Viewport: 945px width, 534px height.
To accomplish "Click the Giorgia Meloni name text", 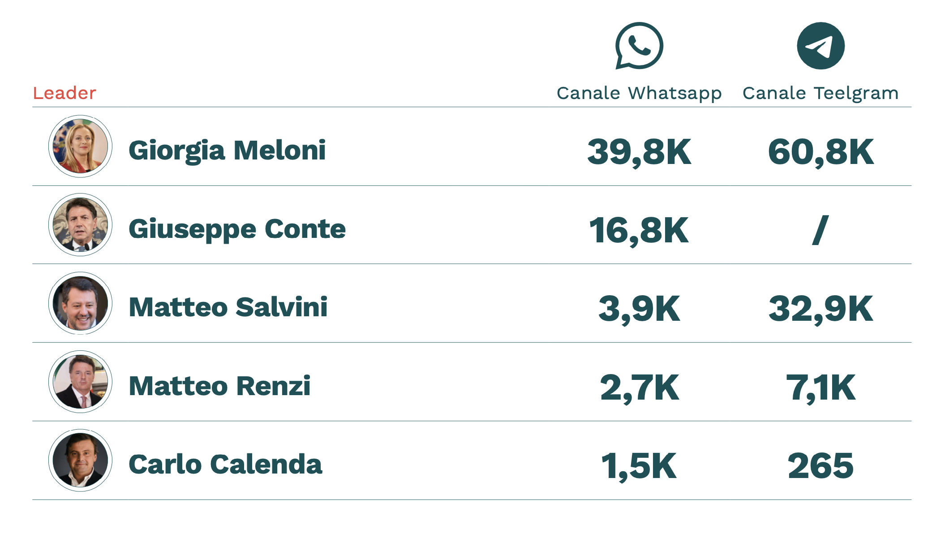I will [x=227, y=151].
